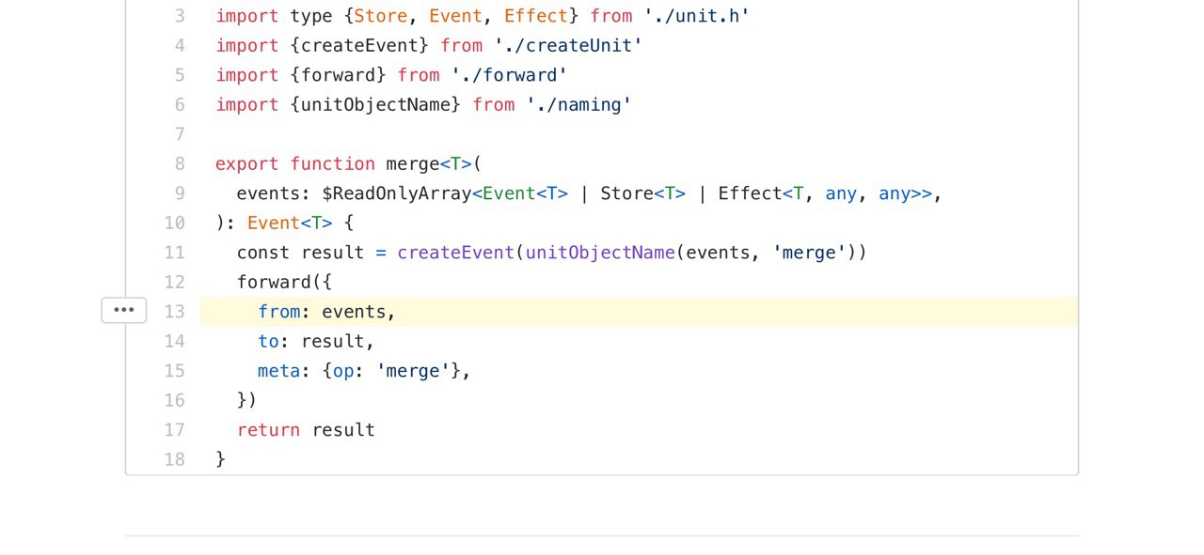Select line number 15
This screenshot has width=1204, height=555.
[175, 371]
